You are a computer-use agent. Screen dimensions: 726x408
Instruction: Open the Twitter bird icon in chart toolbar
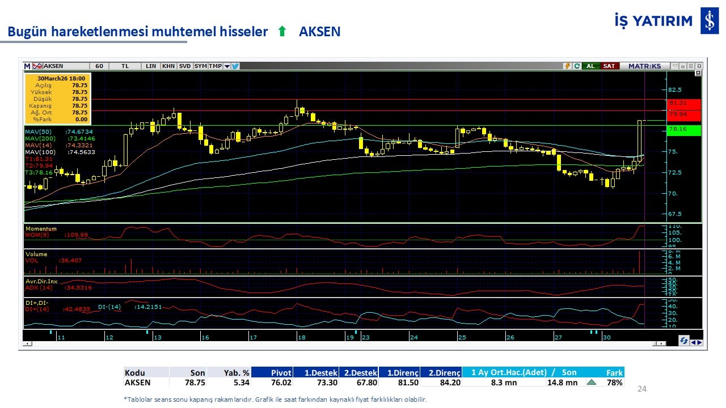click(x=235, y=66)
